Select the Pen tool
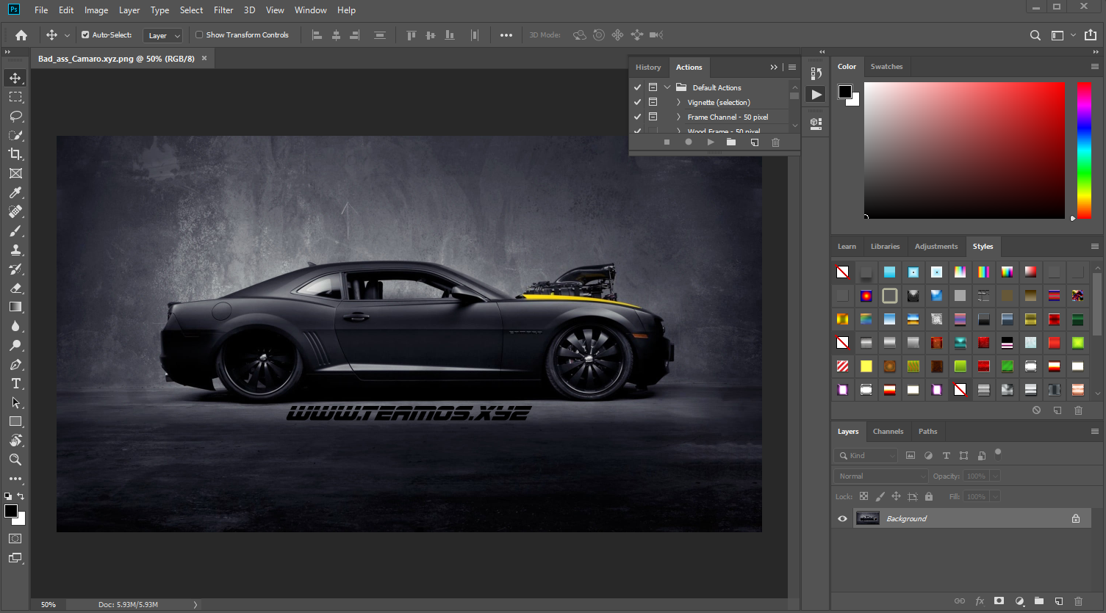 click(15, 364)
